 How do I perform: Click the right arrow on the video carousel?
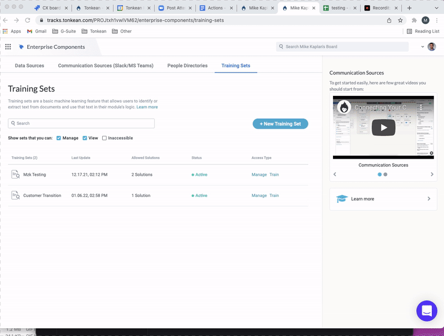pos(432,174)
